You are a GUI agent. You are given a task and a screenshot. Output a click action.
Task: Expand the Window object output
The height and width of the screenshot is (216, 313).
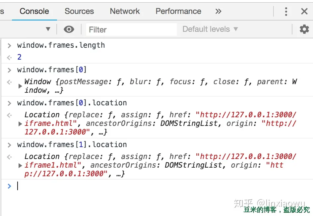20,86
